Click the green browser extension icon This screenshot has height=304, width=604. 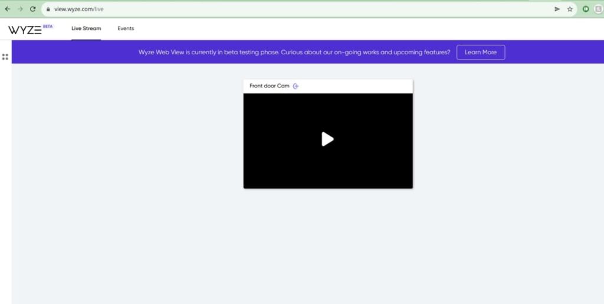click(586, 9)
